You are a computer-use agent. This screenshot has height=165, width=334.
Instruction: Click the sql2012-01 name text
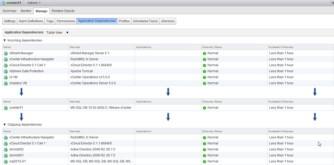pos(17,161)
